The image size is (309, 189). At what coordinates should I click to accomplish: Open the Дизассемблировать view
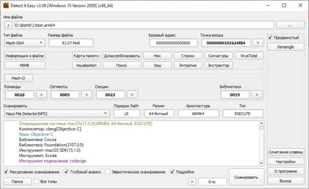pyautogui.click(x=122, y=56)
